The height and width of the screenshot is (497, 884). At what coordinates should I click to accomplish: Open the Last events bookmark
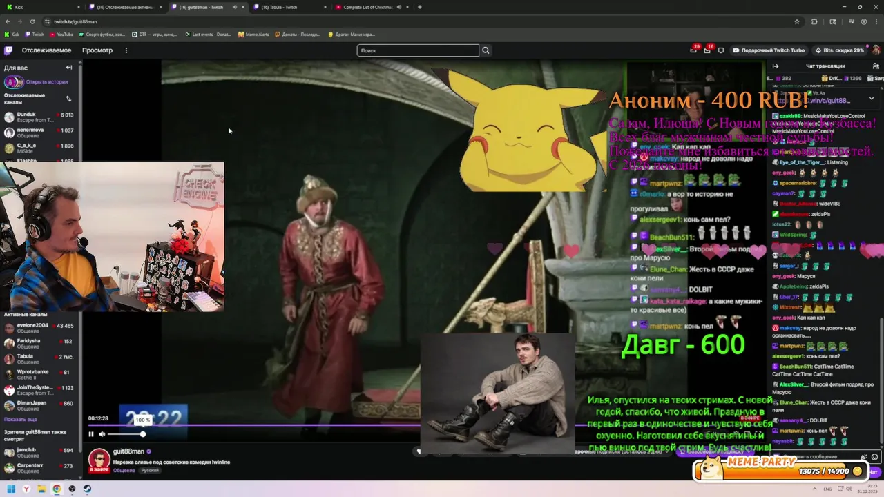208,34
